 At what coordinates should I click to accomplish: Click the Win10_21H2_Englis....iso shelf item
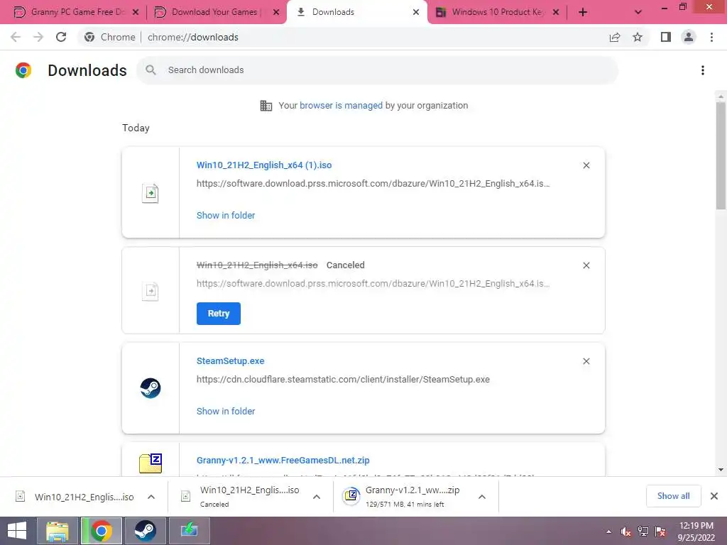tap(84, 497)
